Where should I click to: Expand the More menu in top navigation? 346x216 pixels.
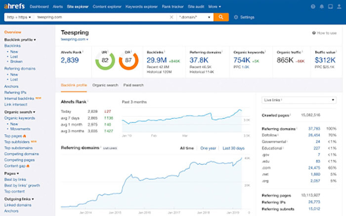[215, 6]
